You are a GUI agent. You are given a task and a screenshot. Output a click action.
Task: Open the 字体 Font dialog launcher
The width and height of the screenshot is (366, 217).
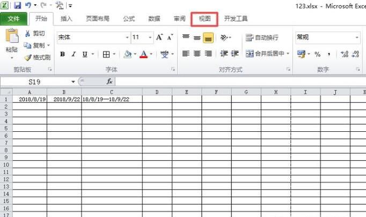tap(173, 69)
